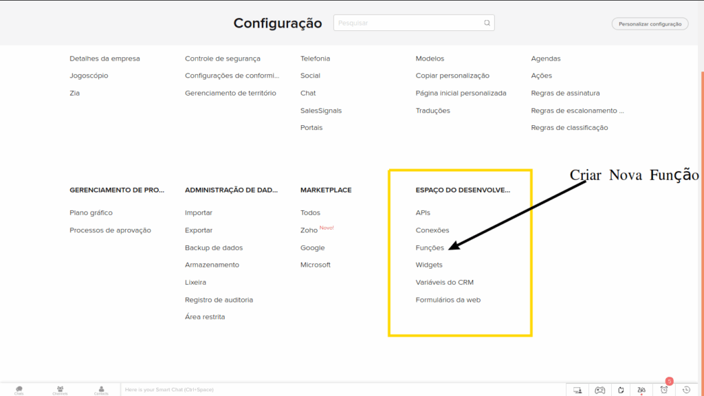
Task: Open Google marketplace link
Action: pyautogui.click(x=313, y=247)
